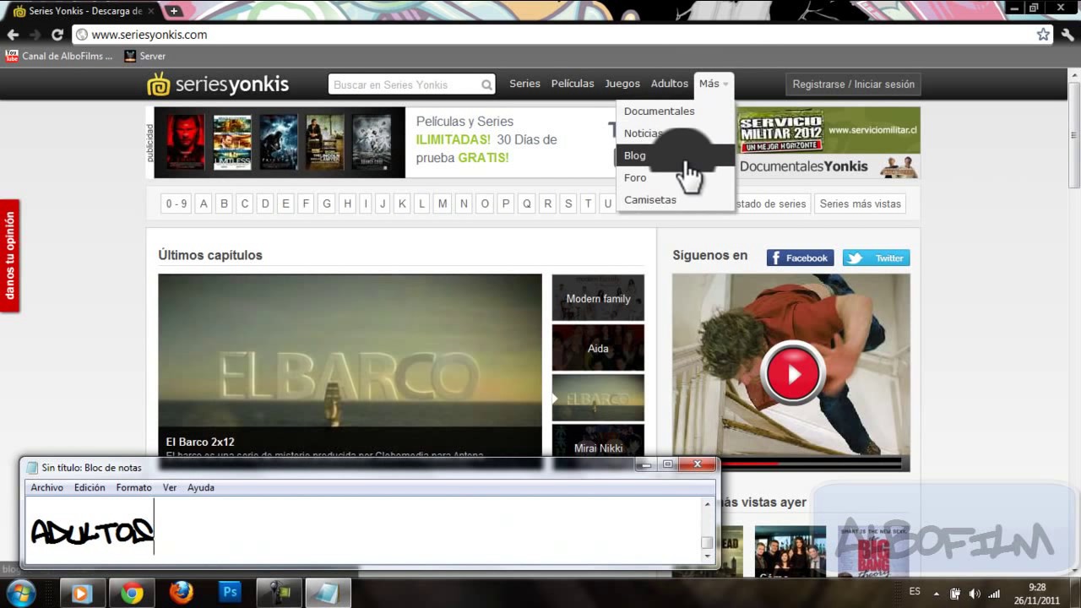Open a new browser tab
Screen dimensions: 1081x608
click(173, 11)
